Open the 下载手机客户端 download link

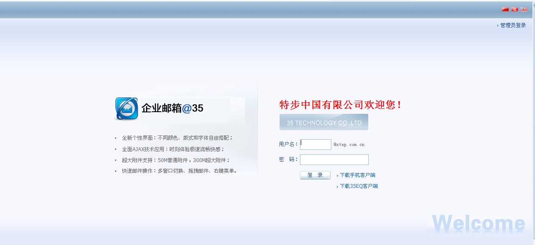(357, 175)
